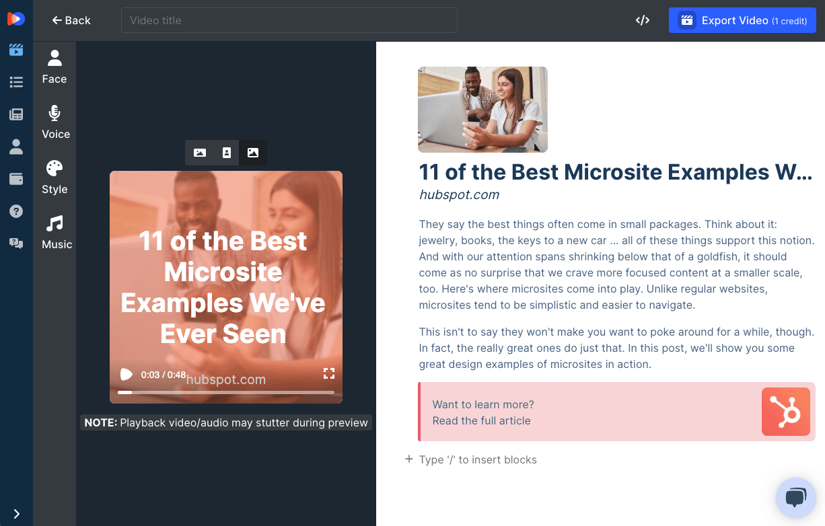
Task: Enter fullscreen video preview
Action: [x=329, y=373]
